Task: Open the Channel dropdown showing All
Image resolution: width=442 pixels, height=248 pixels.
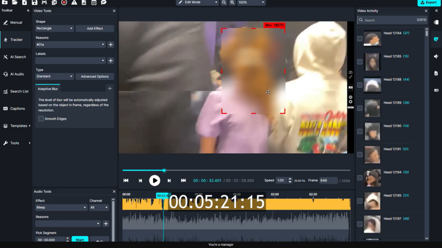Action: coord(99,208)
